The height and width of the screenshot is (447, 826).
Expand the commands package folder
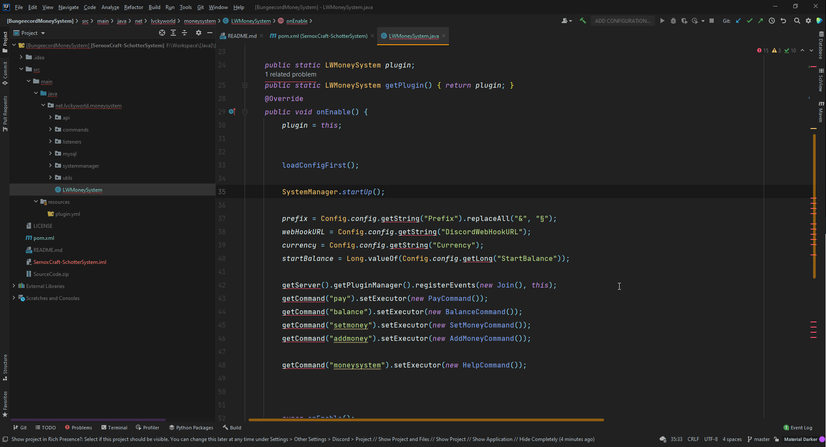coord(50,129)
